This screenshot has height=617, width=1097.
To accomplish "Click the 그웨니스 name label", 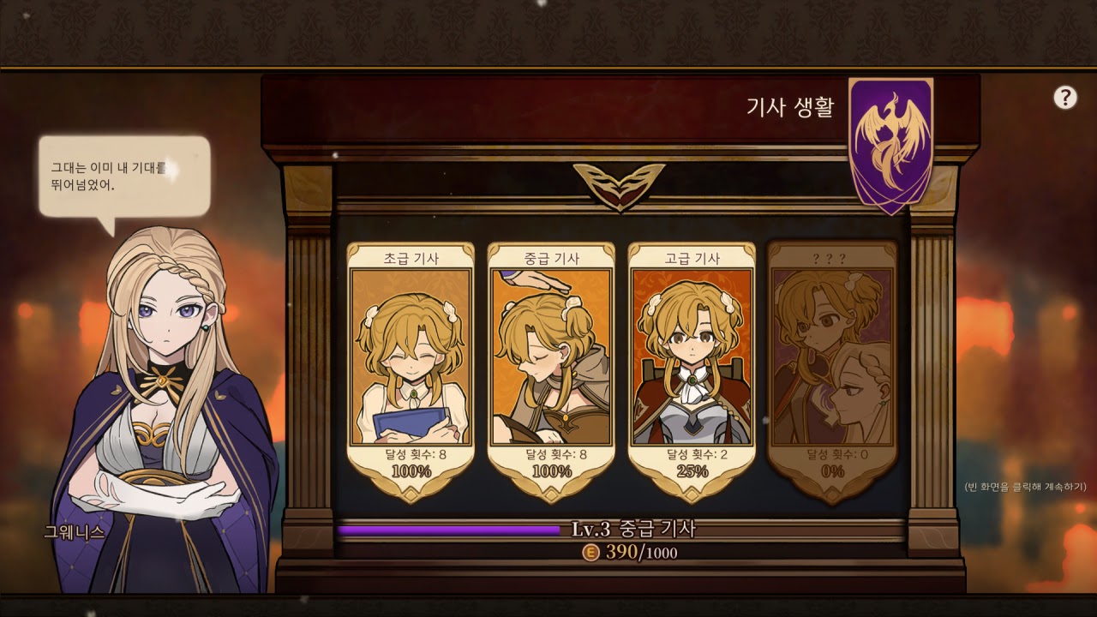I will [x=74, y=531].
